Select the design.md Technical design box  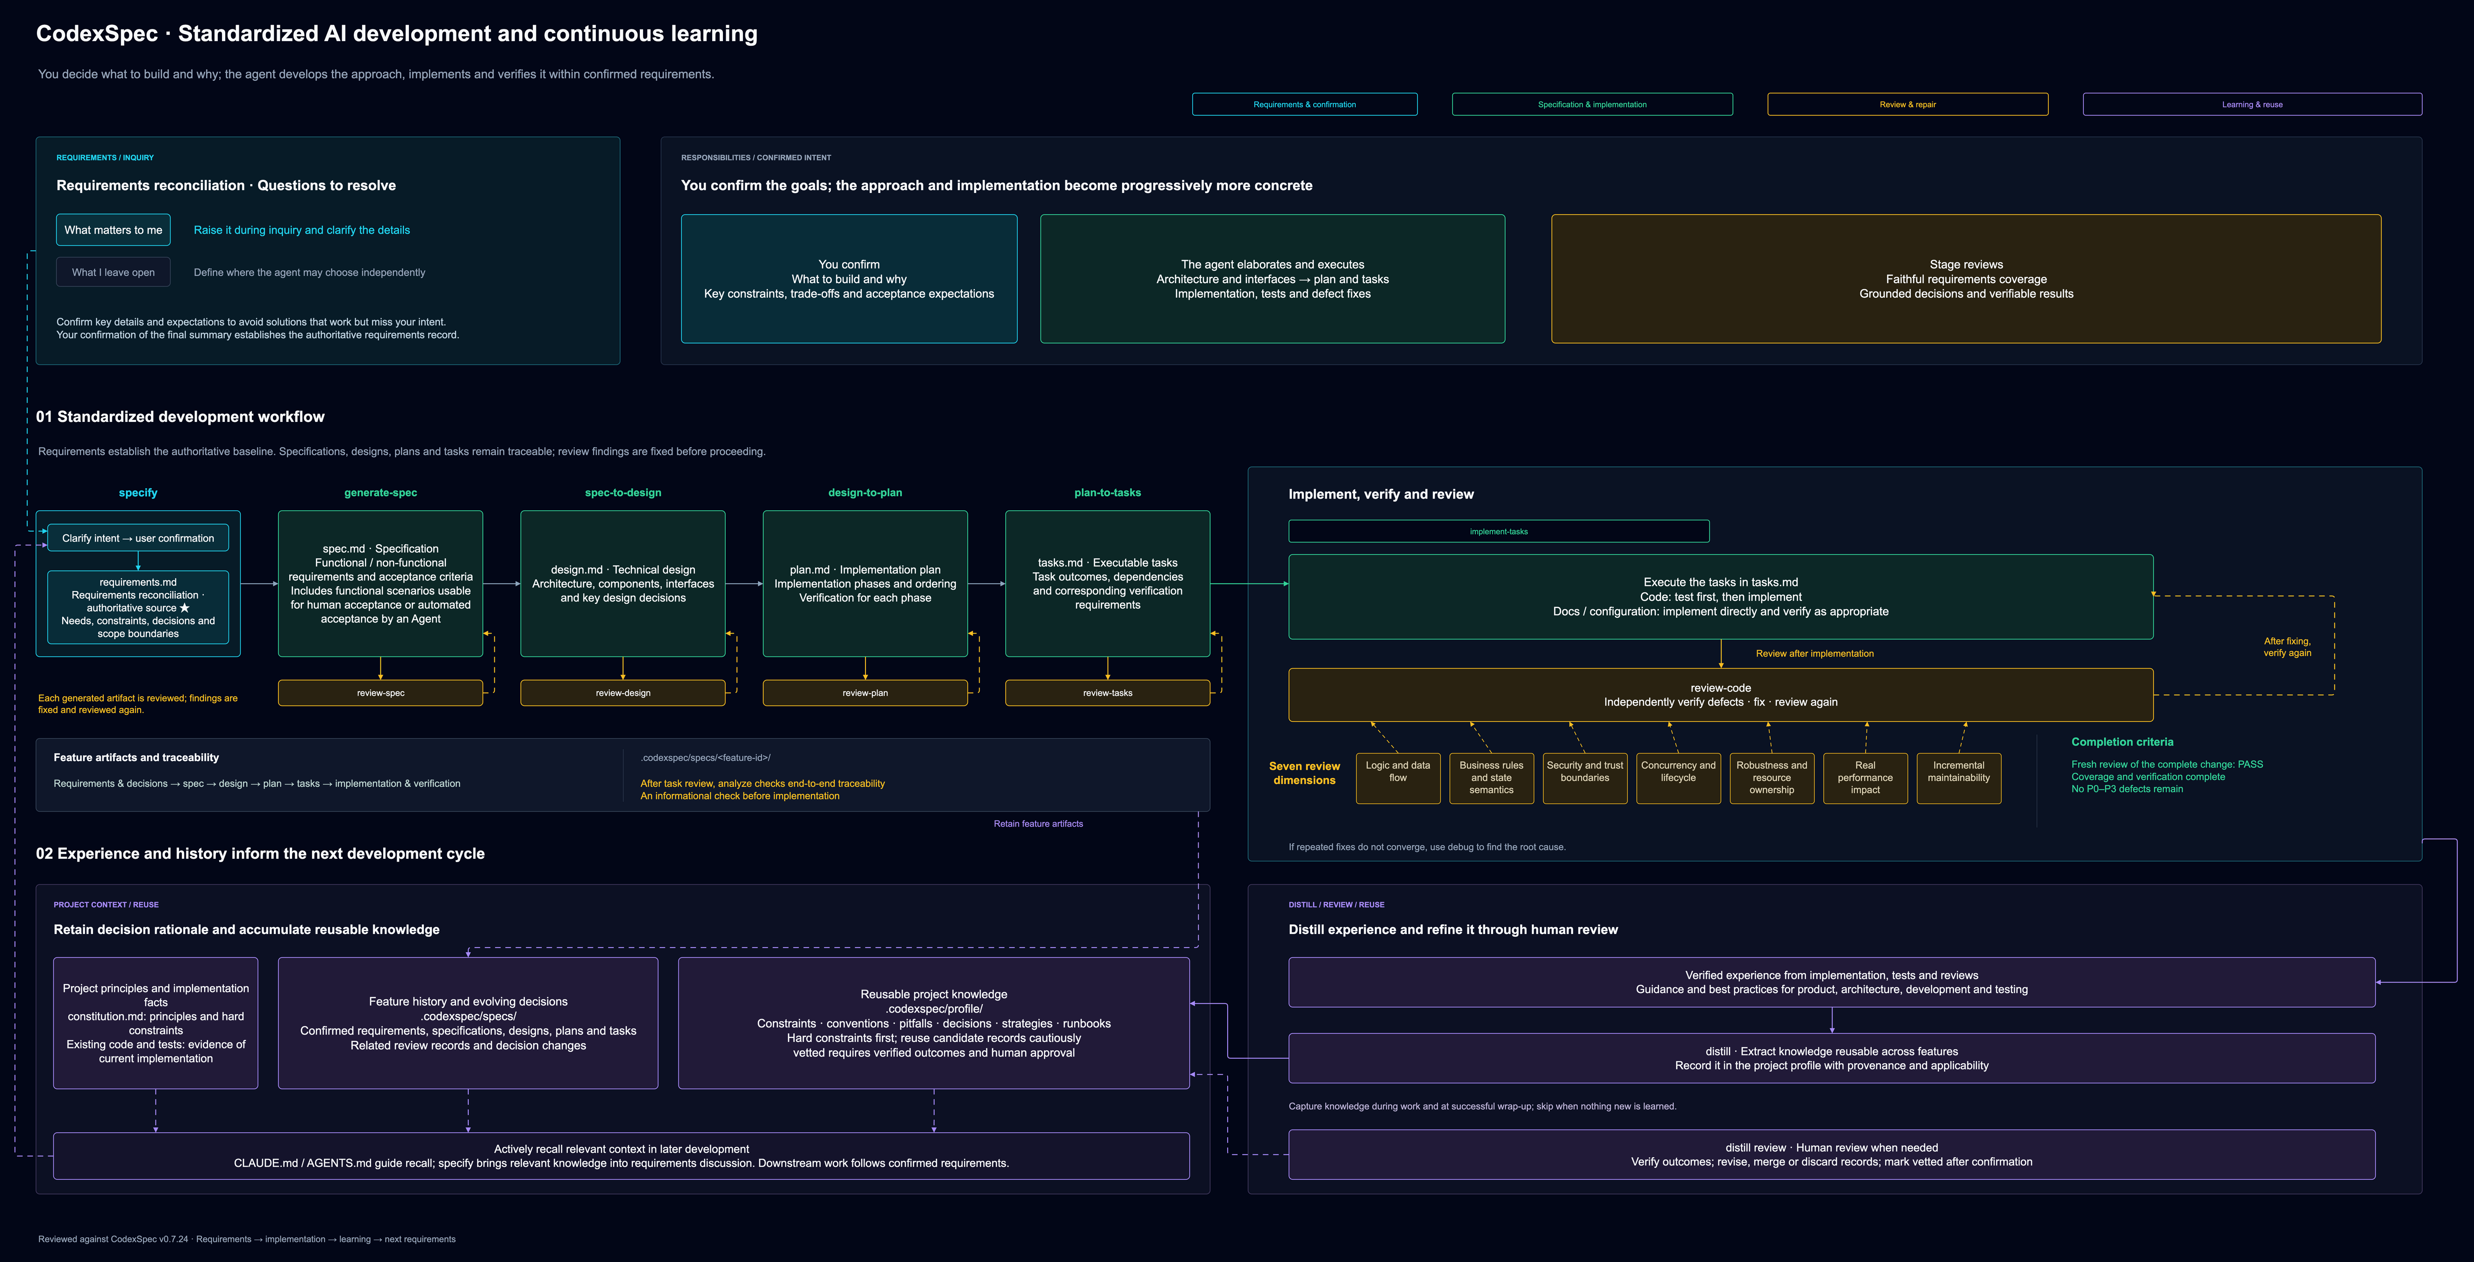(623, 583)
